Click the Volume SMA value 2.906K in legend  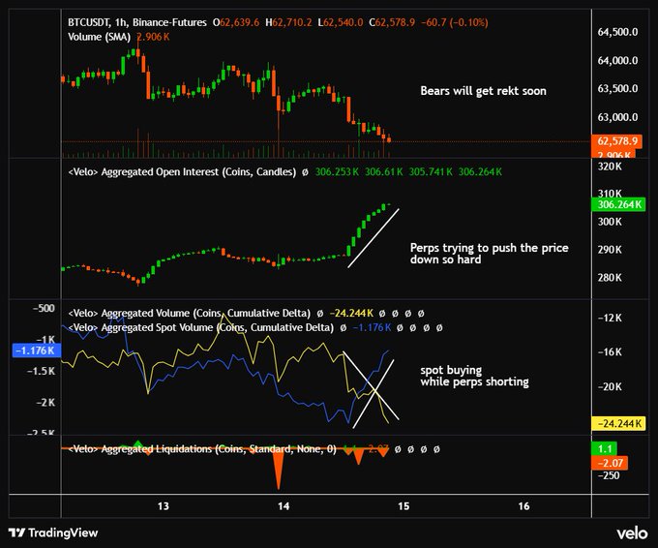click(153, 37)
